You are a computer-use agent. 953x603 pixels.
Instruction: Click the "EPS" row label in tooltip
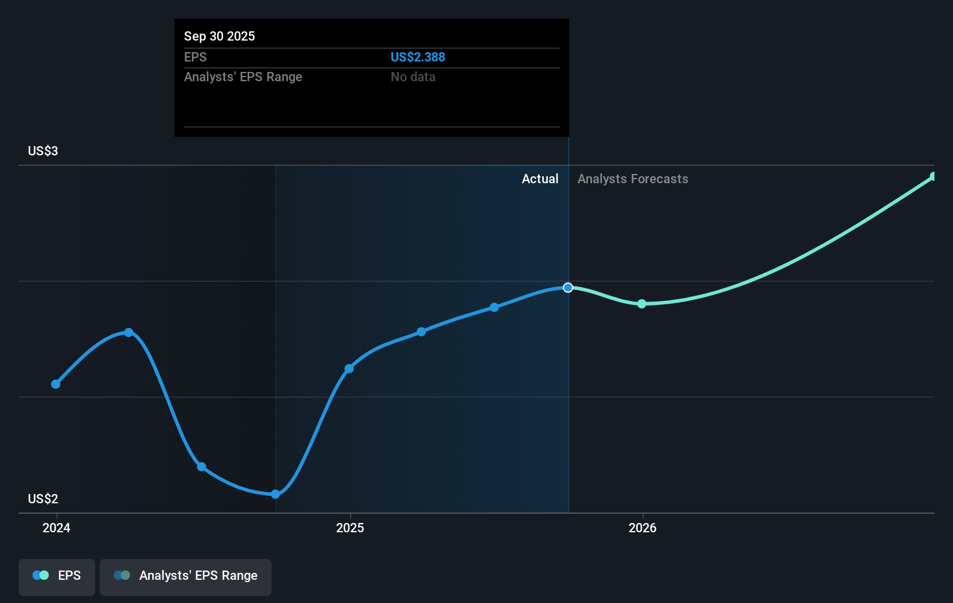[x=195, y=57]
